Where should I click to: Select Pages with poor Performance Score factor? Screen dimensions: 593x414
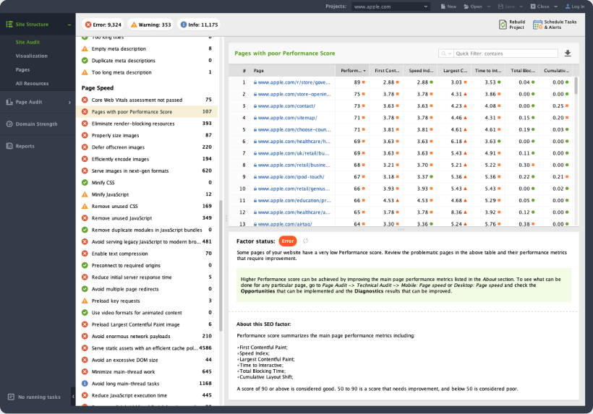(148, 112)
